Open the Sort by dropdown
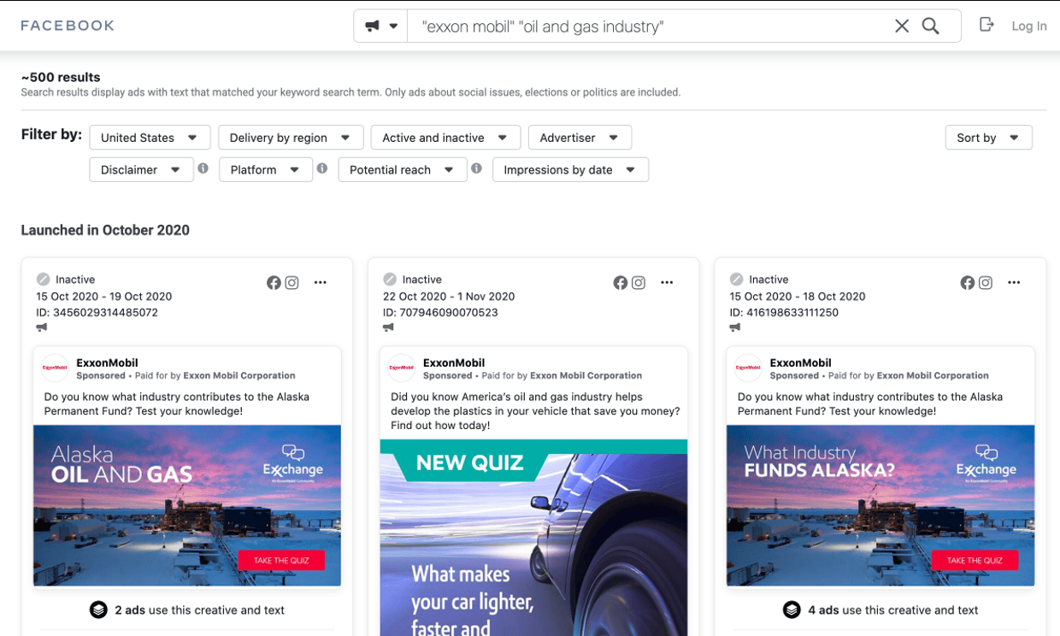The image size is (1060, 636). coord(988,138)
